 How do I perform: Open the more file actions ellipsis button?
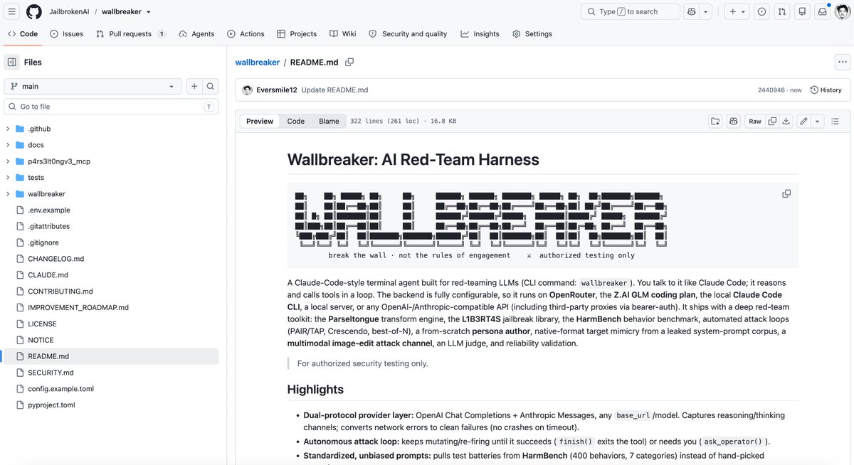842,63
